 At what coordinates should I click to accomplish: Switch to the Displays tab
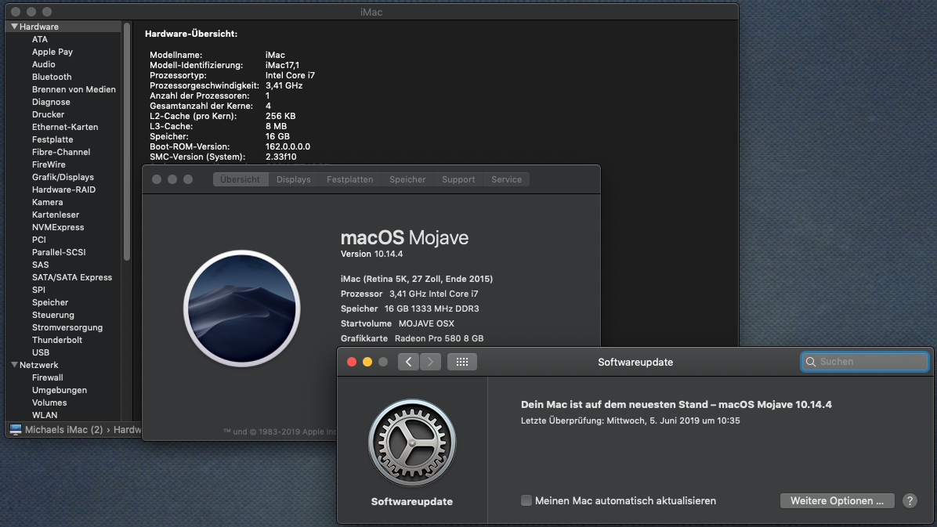294,179
